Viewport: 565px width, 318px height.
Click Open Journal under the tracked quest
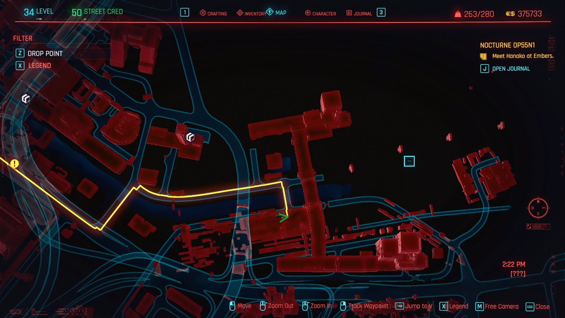(x=511, y=69)
